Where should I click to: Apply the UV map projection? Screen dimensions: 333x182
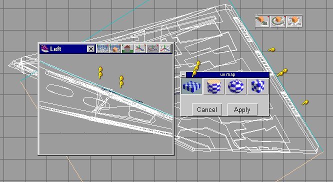coord(242,109)
